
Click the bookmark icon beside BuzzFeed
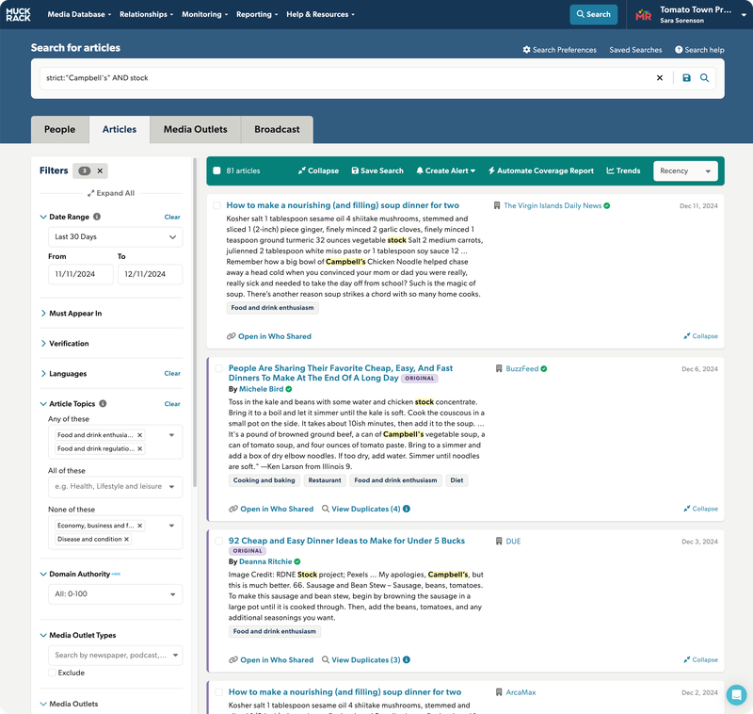click(x=500, y=368)
